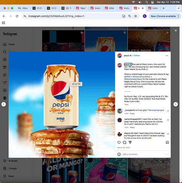
Task: Click the @IHOP mention in caption
Action: coord(127,77)
